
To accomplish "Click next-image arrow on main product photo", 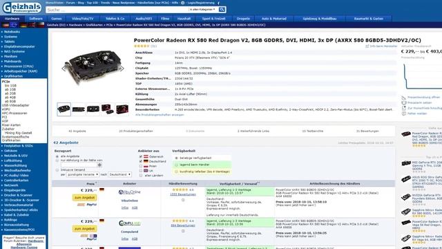I will (x=122, y=68).
